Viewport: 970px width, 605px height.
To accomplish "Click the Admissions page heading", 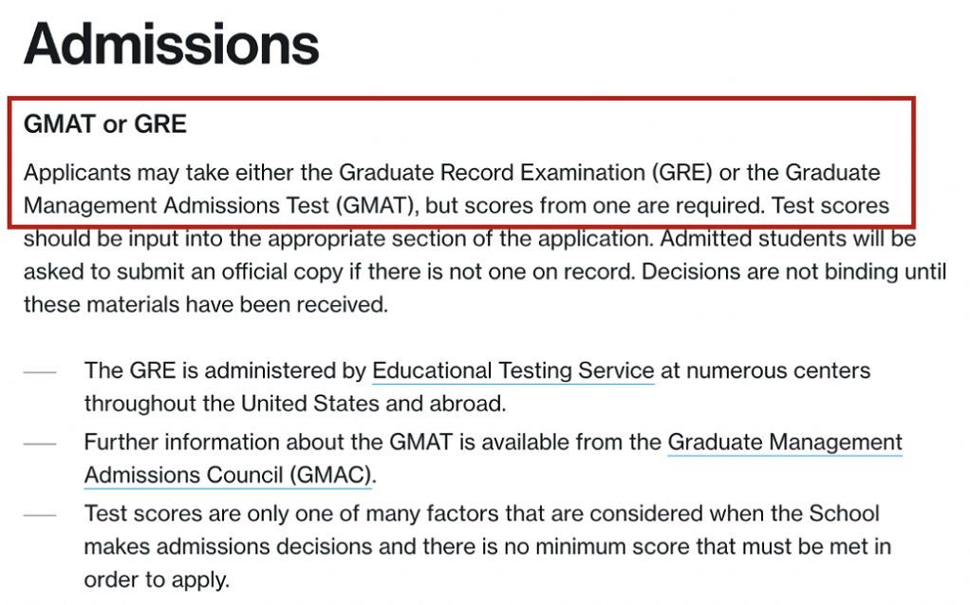I will 172,45.
